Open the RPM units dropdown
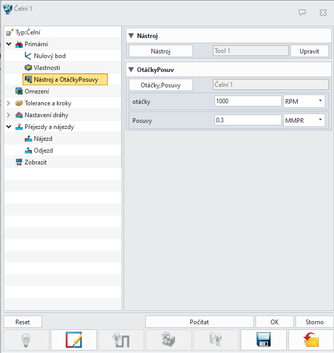The height and width of the screenshot is (353, 334). coord(304,101)
